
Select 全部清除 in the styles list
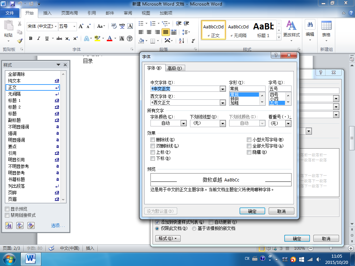tap(33, 74)
